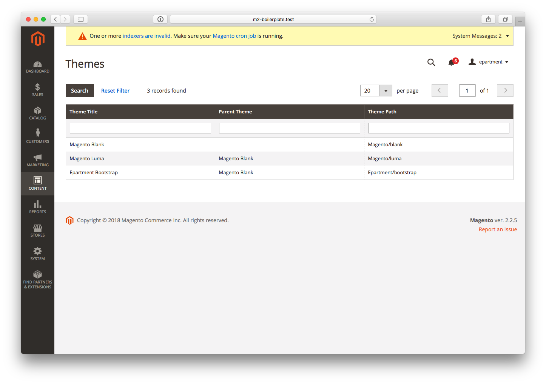
Task: Click the user account avatar icon
Action: pyautogui.click(x=472, y=62)
